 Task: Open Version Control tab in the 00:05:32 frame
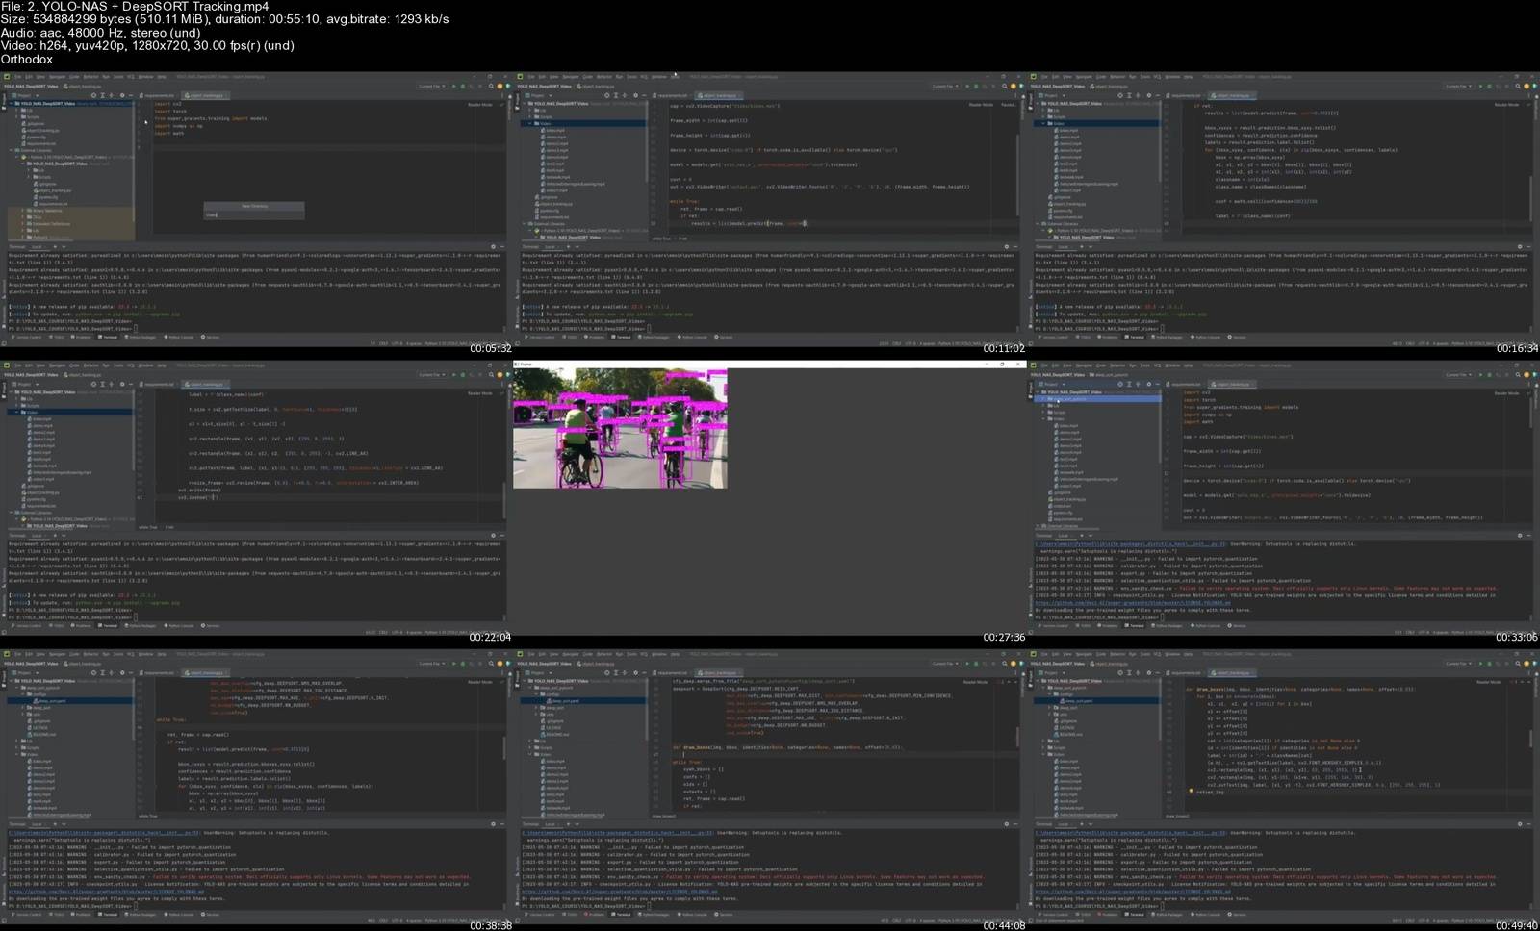point(27,337)
